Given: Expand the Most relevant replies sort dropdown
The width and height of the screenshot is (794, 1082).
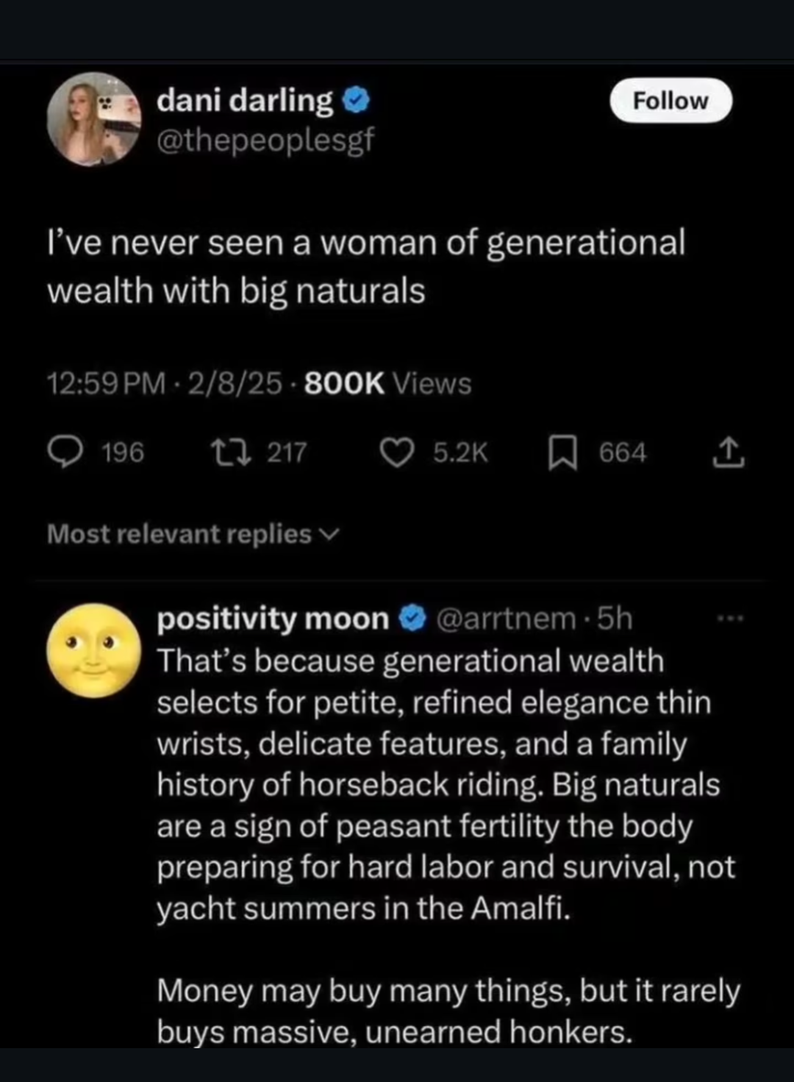Looking at the screenshot, I should [x=193, y=534].
